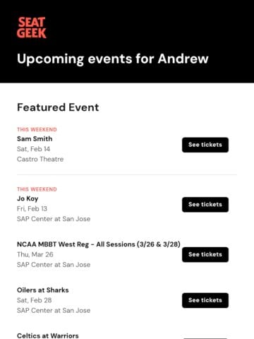Open the Celtics at Warriors event title
The height and width of the screenshot is (339, 254).
tap(48, 335)
